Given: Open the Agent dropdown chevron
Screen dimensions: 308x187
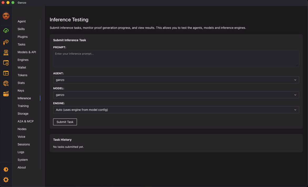Looking at the screenshot, I should click(x=295, y=80).
